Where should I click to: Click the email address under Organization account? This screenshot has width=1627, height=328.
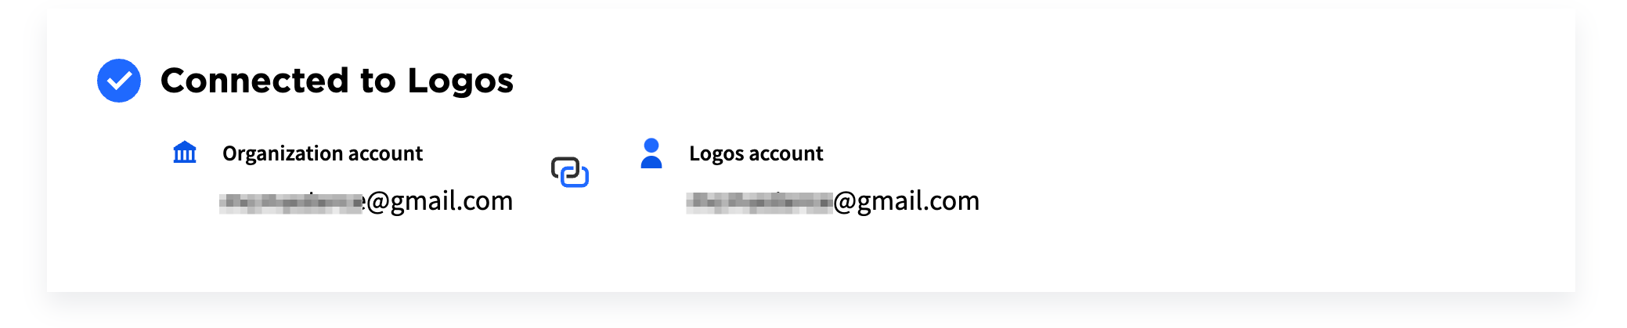pyautogui.click(x=366, y=201)
